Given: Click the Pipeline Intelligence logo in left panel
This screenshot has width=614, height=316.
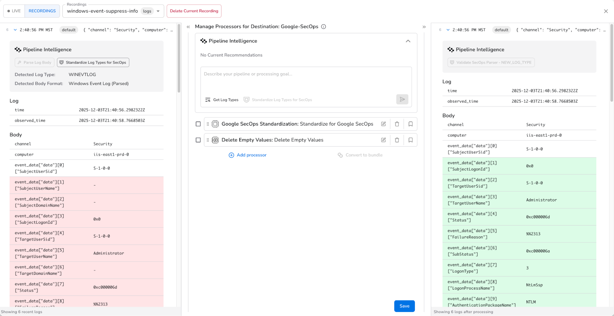Looking at the screenshot, I should 18,49.
